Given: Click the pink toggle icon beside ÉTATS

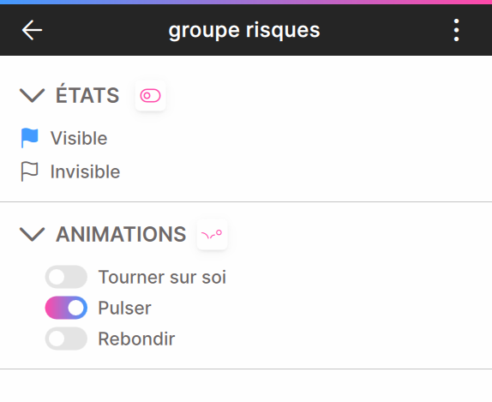Looking at the screenshot, I should pyautogui.click(x=150, y=96).
